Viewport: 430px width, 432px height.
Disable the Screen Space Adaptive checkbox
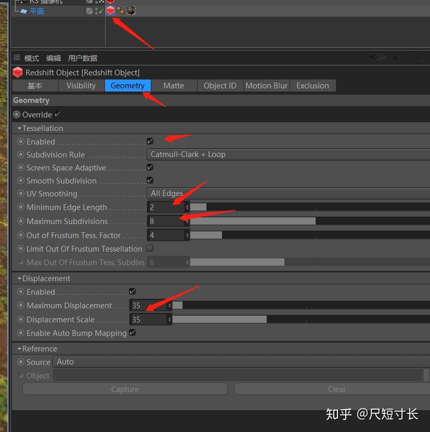(x=150, y=167)
